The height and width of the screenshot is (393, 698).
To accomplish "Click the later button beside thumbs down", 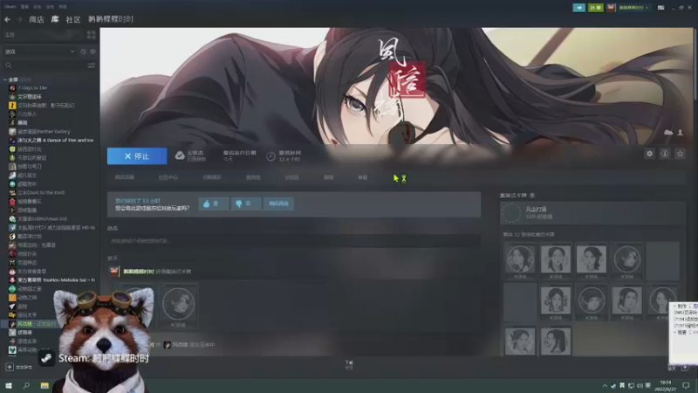I will tap(278, 203).
